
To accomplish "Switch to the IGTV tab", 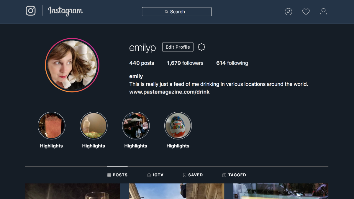I will [155, 175].
